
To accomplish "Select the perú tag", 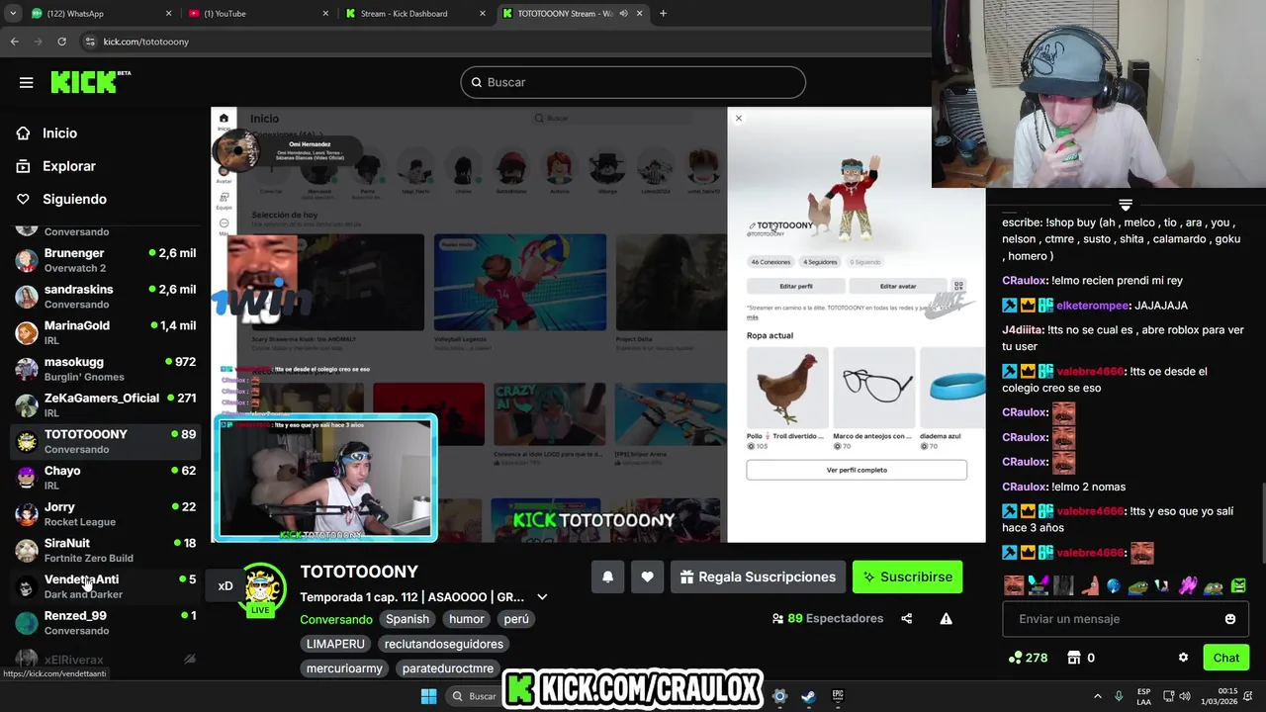I will (516, 619).
